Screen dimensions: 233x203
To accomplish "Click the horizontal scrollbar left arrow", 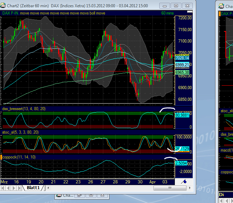I will pyautogui.click(x=48, y=188).
